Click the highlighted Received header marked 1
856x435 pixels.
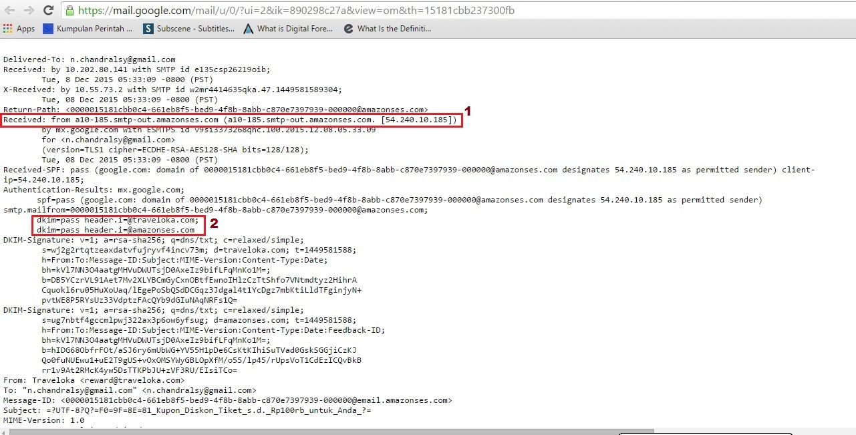coord(231,120)
